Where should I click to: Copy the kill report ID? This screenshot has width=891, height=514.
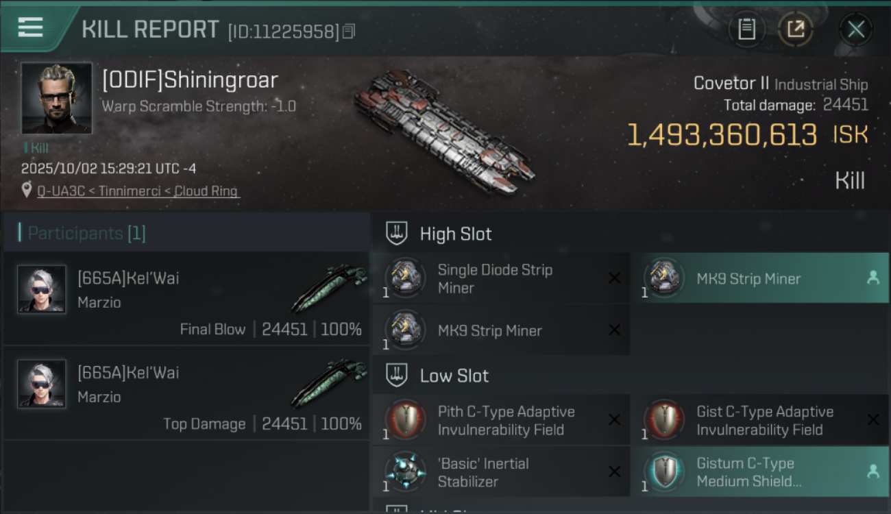(x=349, y=32)
